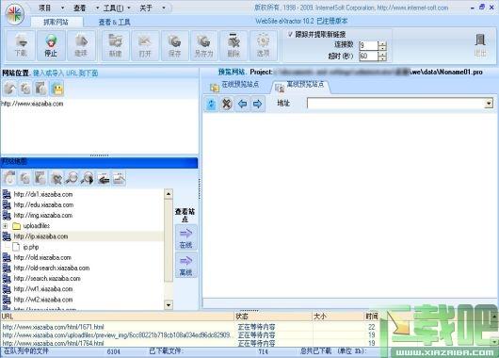Image resolution: width=499 pixels, height=358 pixels.
Task: Open the 项目 menu
Action: coord(45,8)
